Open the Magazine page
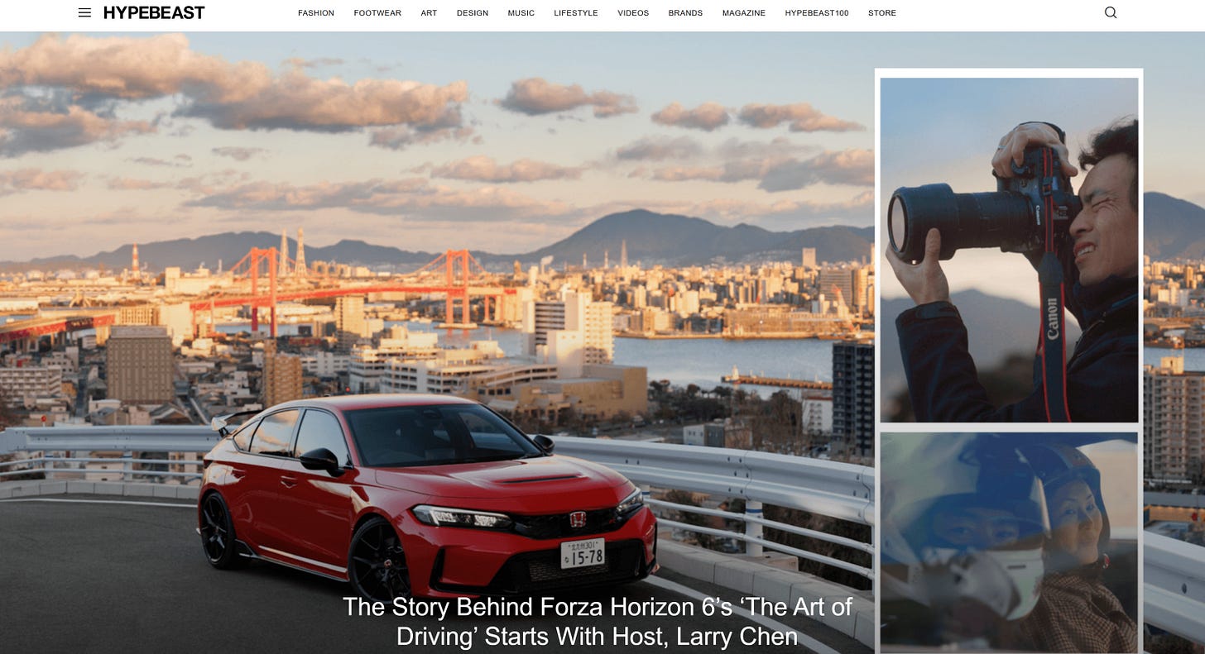This screenshot has height=654, width=1205. pos(744,13)
